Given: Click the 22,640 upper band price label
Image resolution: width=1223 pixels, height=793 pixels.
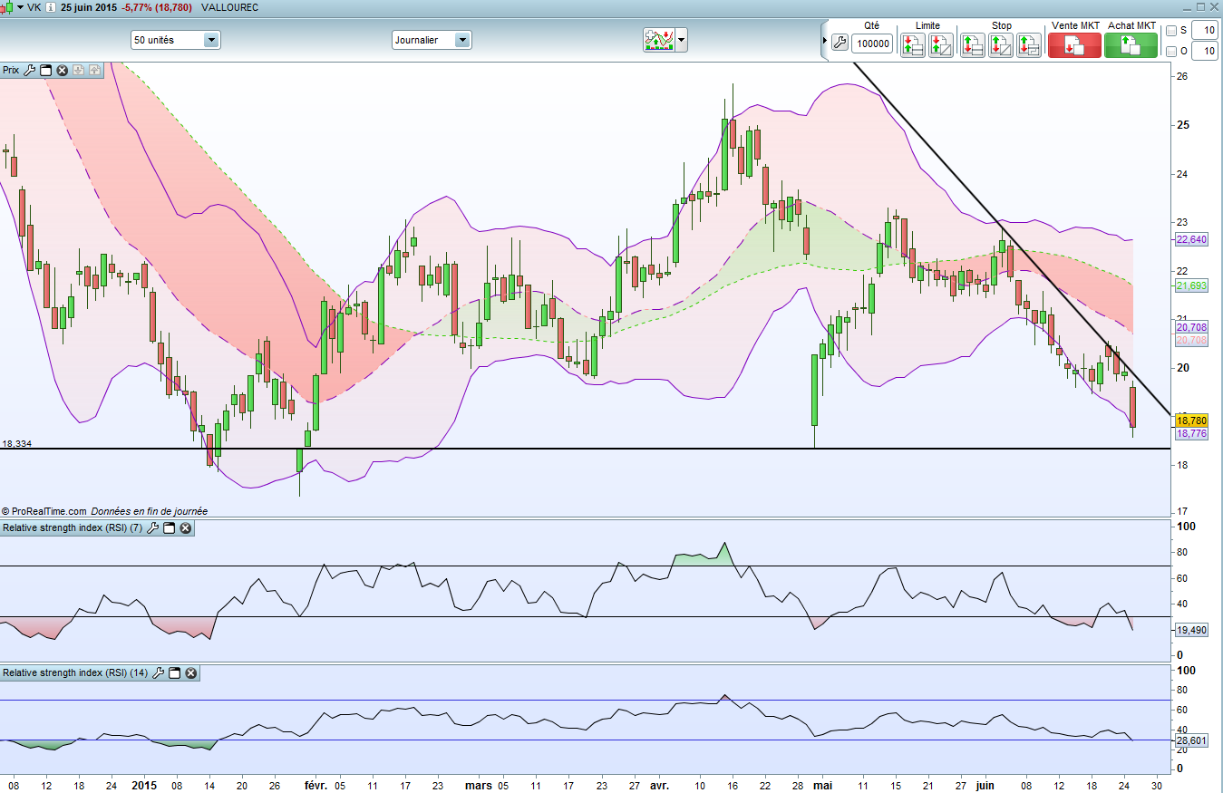Looking at the screenshot, I should pyautogui.click(x=1191, y=240).
